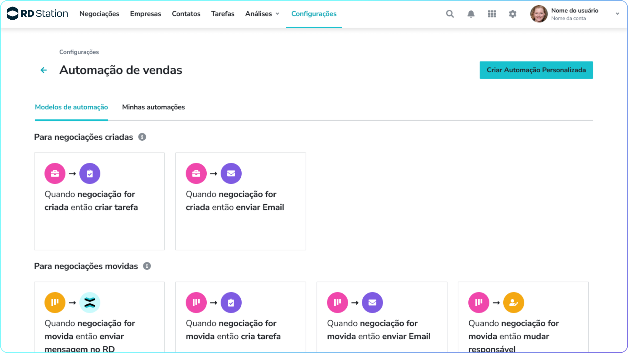Click pink pipeline icon in mudar responsável card
The width and height of the screenshot is (628, 353).
coord(479,302)
